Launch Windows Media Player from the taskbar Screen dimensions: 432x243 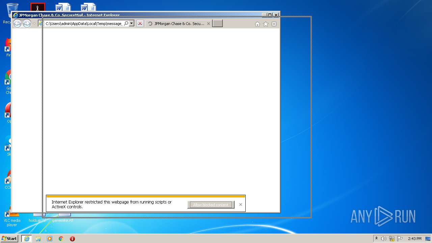50,239
